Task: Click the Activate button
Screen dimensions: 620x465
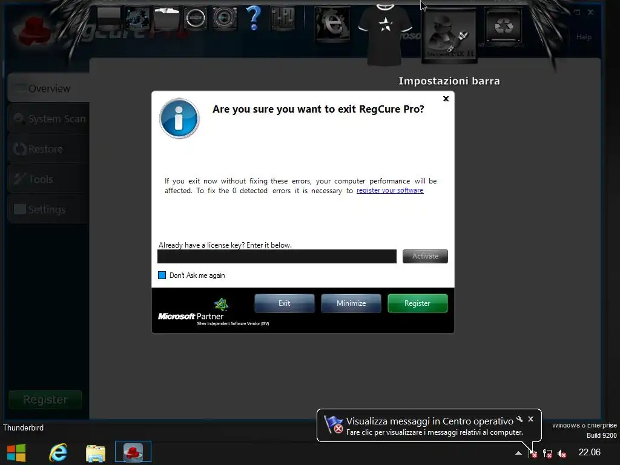Action: click(x=425, y=256)
